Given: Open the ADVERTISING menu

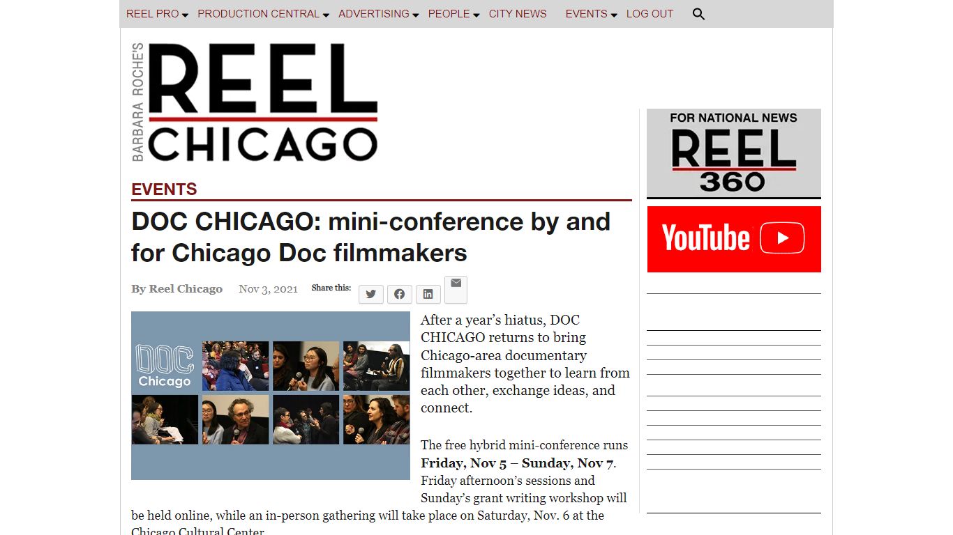Looking at the screenshot, I should [x=374, y=14].
